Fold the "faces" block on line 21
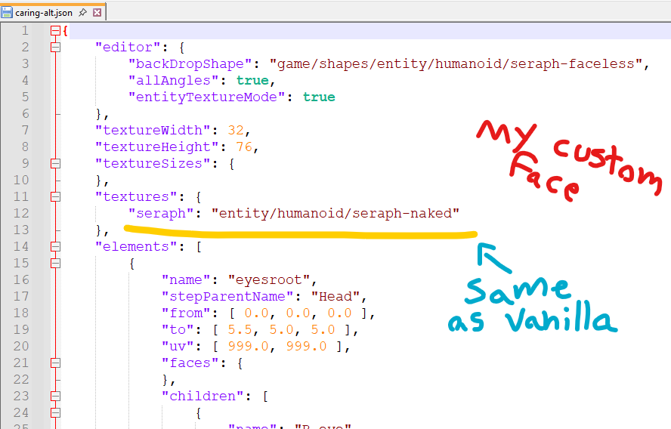Image resolution: width=671 pixels, height=429 pixels. [54, 363]
